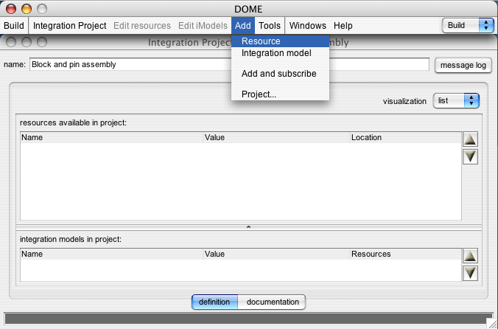Switch to the documentation tab
This screenshot has height=329, width=498.
[x=273, y=302]
